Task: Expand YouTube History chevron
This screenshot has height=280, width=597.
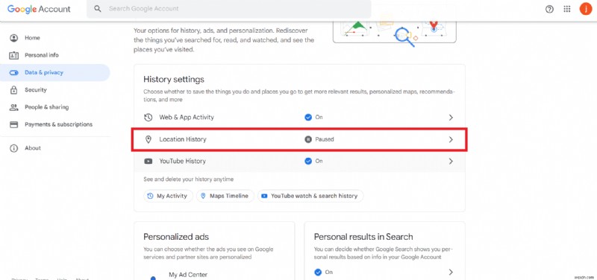Action: [451, 161]
